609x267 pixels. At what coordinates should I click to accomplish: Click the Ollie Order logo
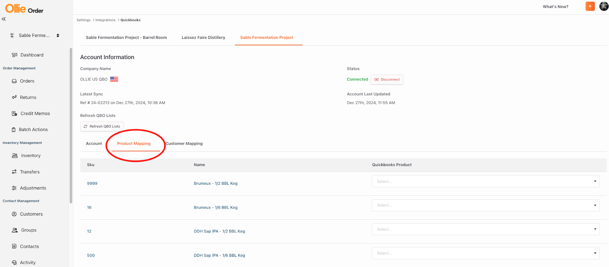(x=24, y=9)
